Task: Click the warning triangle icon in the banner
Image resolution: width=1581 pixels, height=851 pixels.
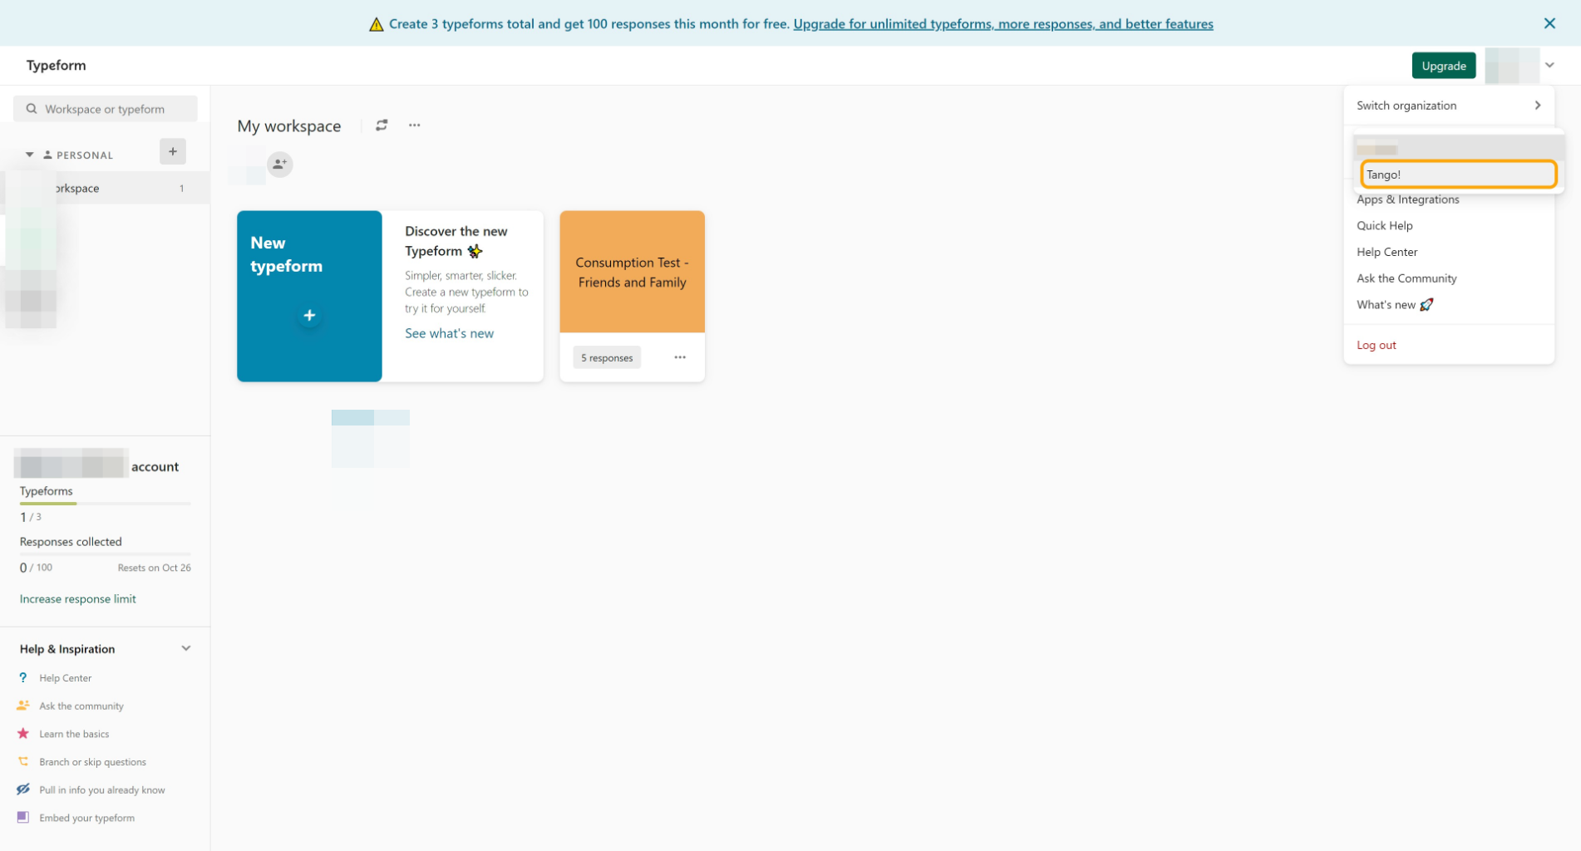Action: (x=377, y=24)
